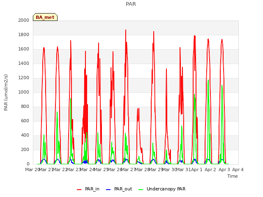Click the Mar 28 x-axis tick label
Viewport: 263px width, 197px height.
(142, 170)
